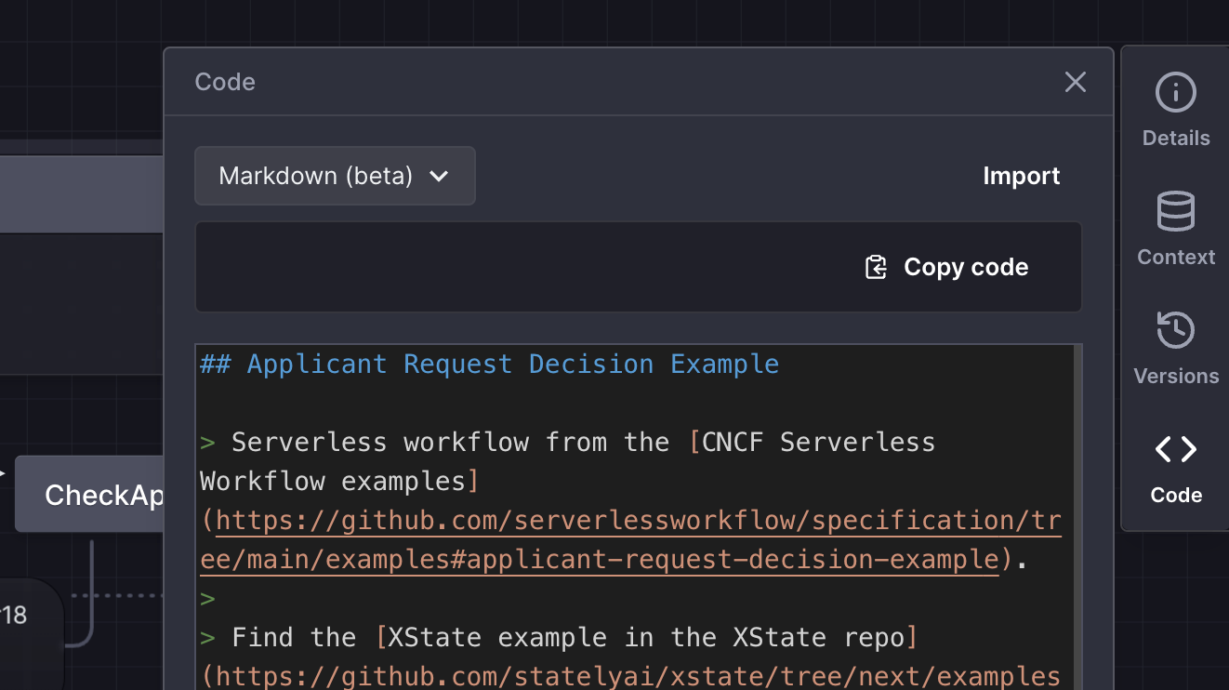Click the Copy code text label
The image size is (1229, 690).
point(965,268)
